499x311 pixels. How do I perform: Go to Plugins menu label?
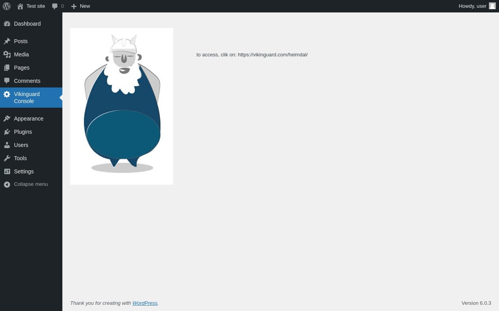pos(23,132)
